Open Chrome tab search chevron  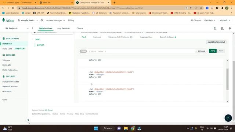pos(210,3)
